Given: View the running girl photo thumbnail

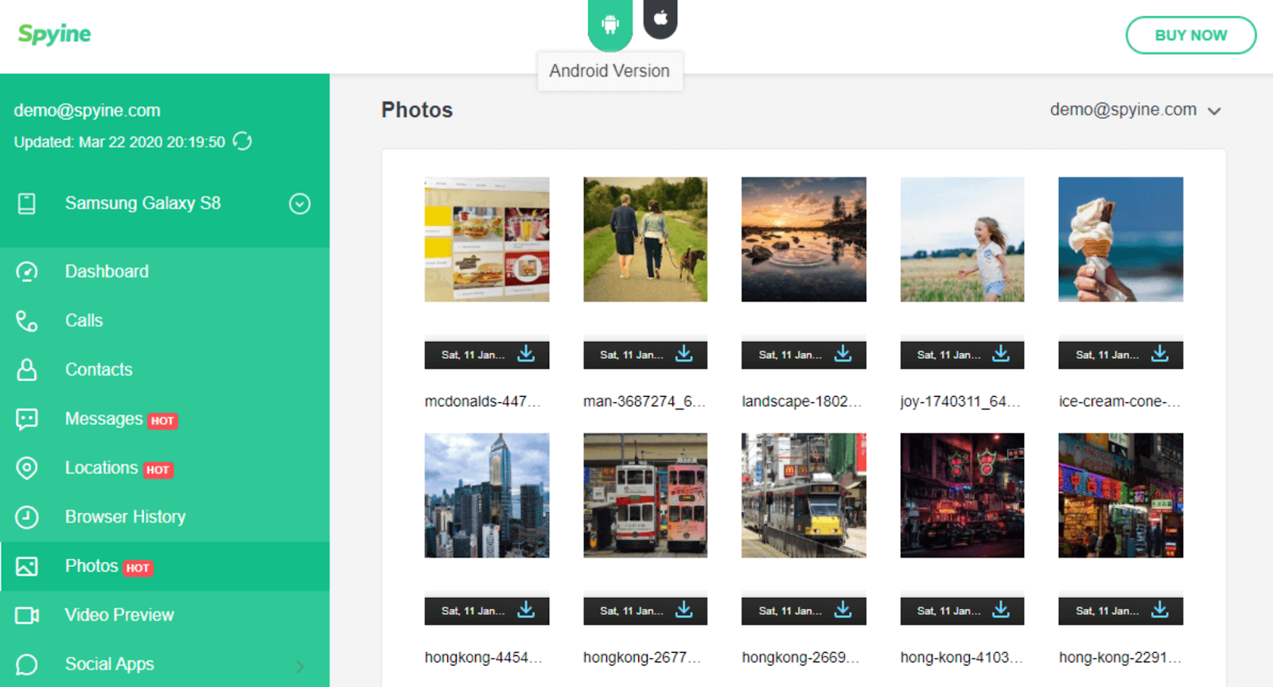Looking at the screenshot, I should point(962,239).
